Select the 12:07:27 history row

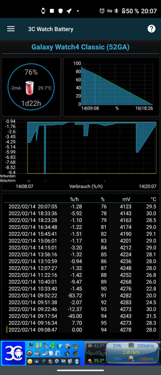(81, 268)
